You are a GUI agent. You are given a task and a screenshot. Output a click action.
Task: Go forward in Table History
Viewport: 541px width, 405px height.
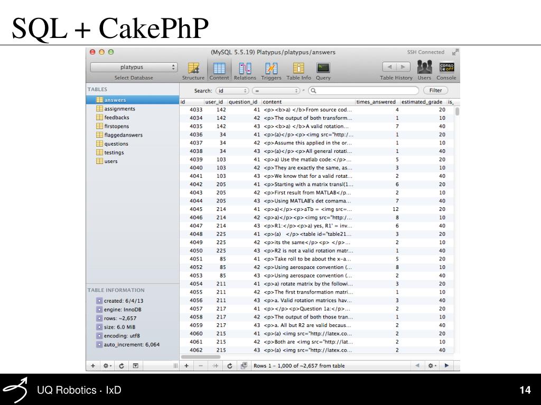[403, 67]
